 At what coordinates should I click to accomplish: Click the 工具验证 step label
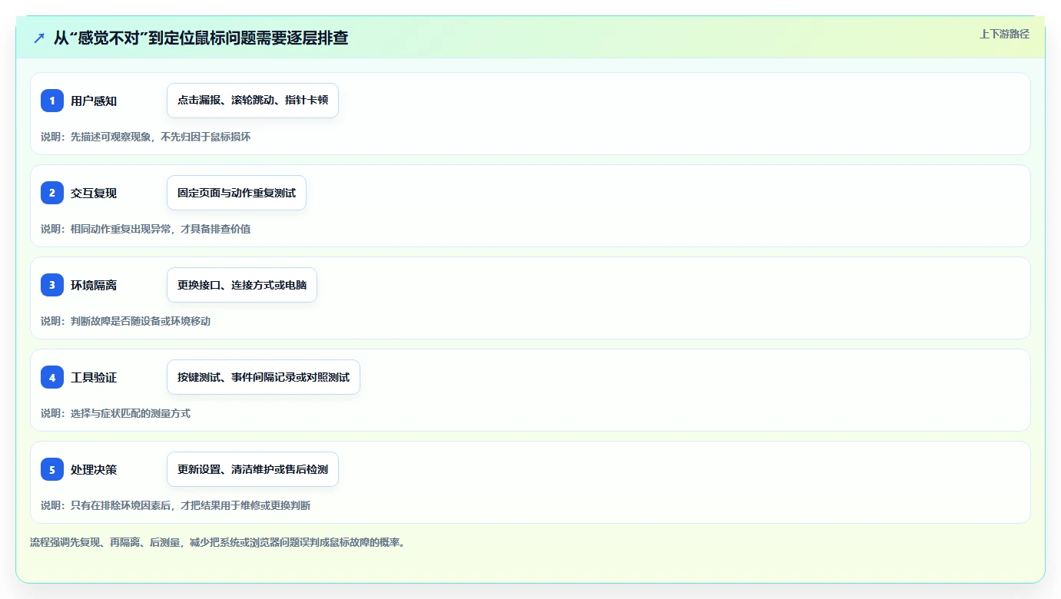click(x=94, y=378)
